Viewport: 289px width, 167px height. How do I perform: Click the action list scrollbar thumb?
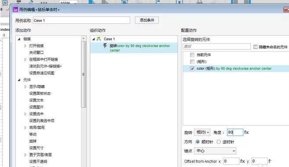84,74
